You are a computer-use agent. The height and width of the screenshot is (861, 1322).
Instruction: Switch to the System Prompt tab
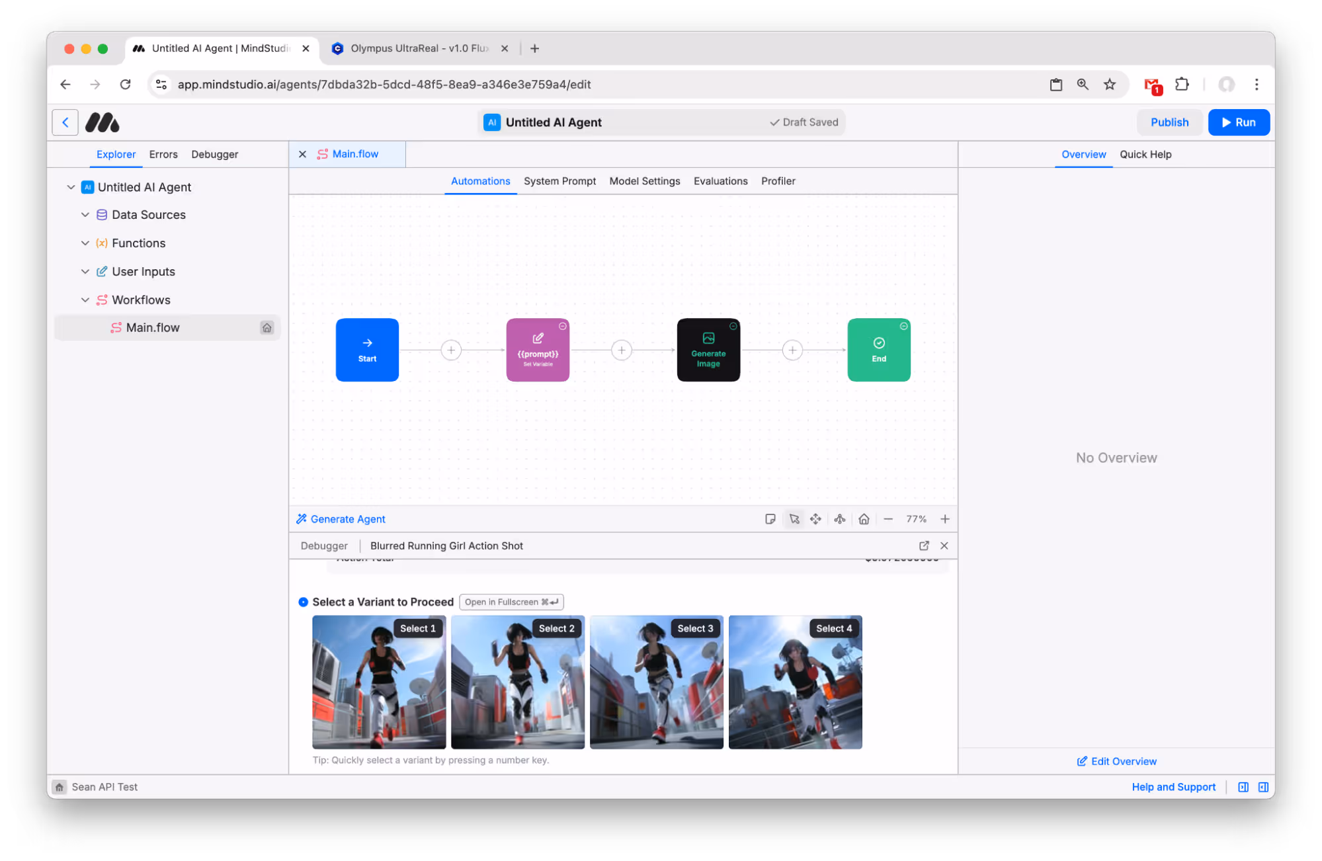[x=559, y=181]
